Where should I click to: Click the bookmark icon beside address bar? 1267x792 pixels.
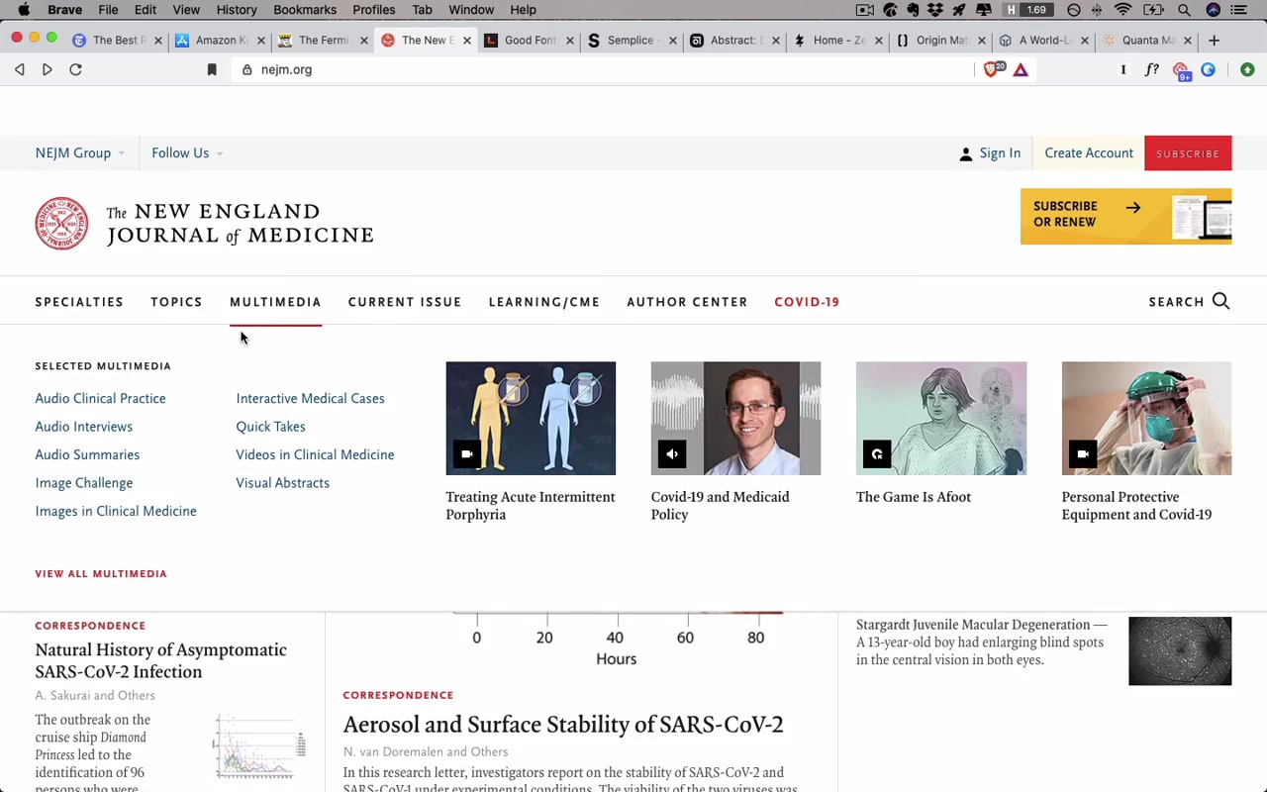(x=212, y=69)
